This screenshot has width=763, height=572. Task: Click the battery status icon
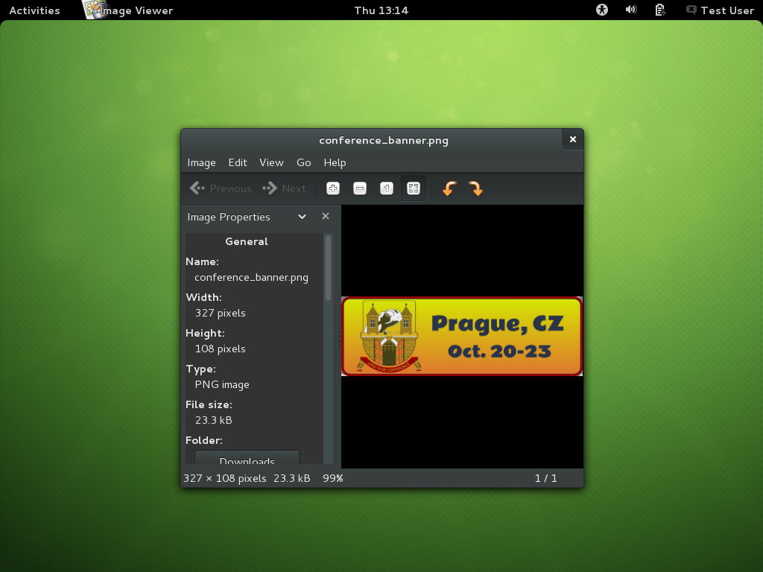click(660, 10)
